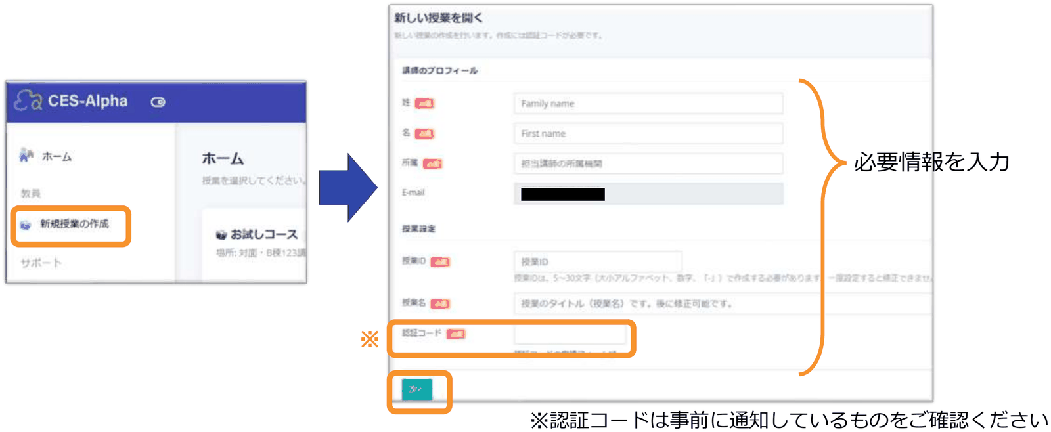Click the E-mail field

point(648,194)
